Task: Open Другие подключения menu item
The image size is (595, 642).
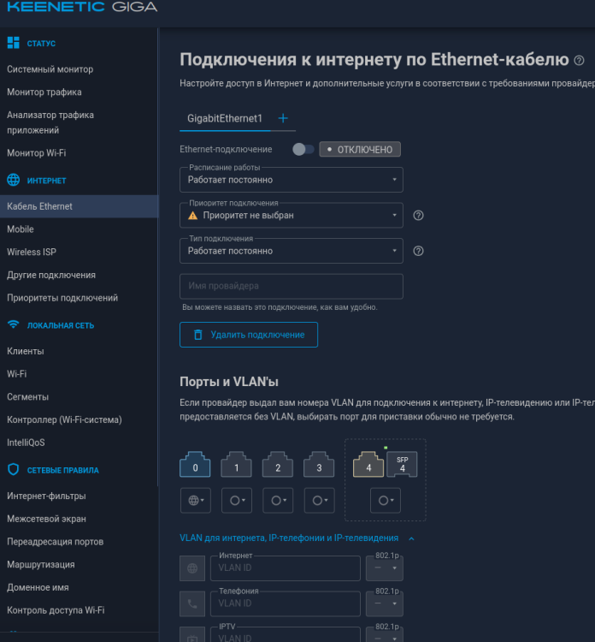Action: tap(51, 275)
